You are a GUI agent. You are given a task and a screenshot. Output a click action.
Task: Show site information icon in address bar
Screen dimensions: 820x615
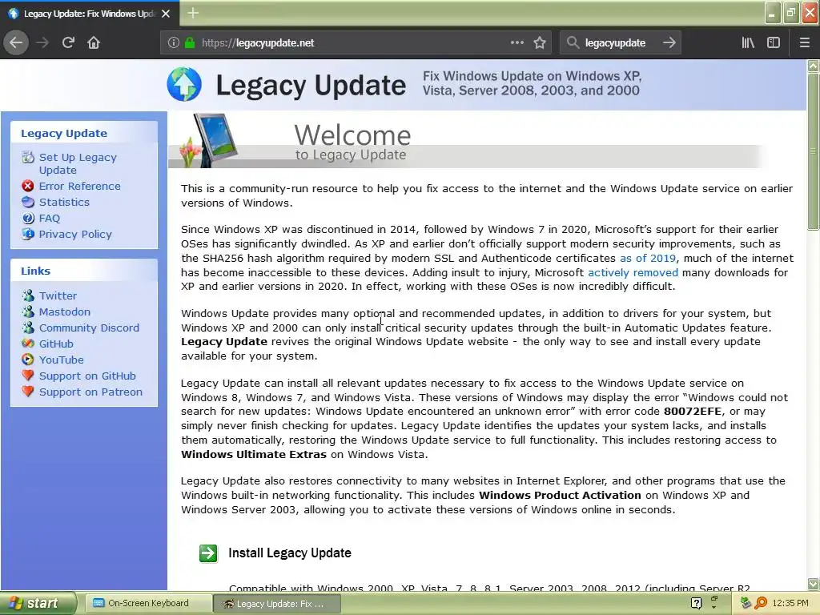tap(174, 43)
